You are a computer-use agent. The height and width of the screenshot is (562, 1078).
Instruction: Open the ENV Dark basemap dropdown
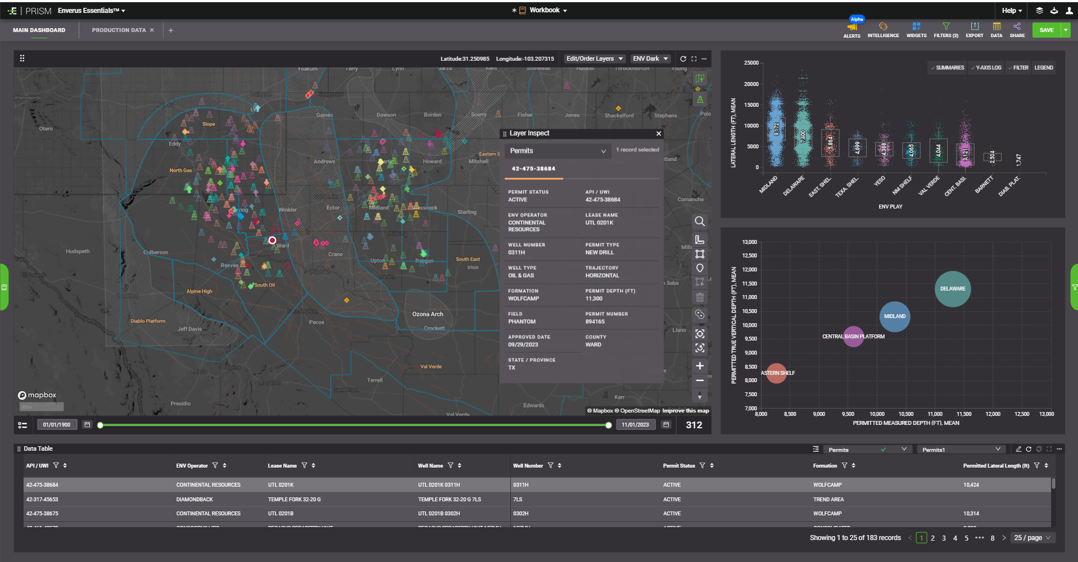pos(650,59)
